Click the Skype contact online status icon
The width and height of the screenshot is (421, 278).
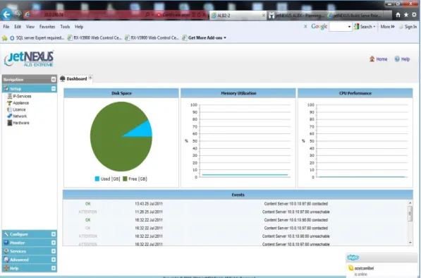point(351,268)
